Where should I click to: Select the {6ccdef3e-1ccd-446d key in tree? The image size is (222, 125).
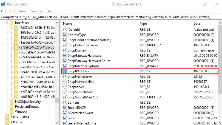click(x=37, y=52)
